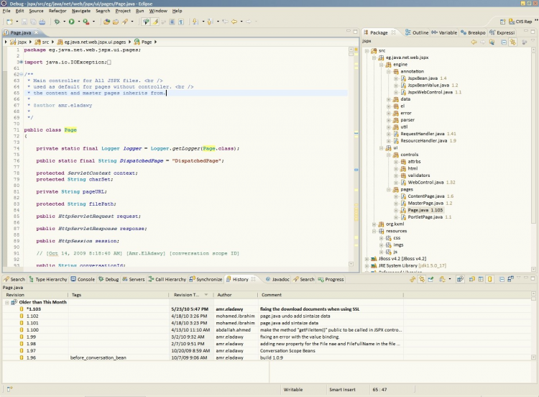Viewport: 539px width, 397px height.
Task: Collapse the Older than This Month group
Action: pyautogui.click(x=7, y=302)
